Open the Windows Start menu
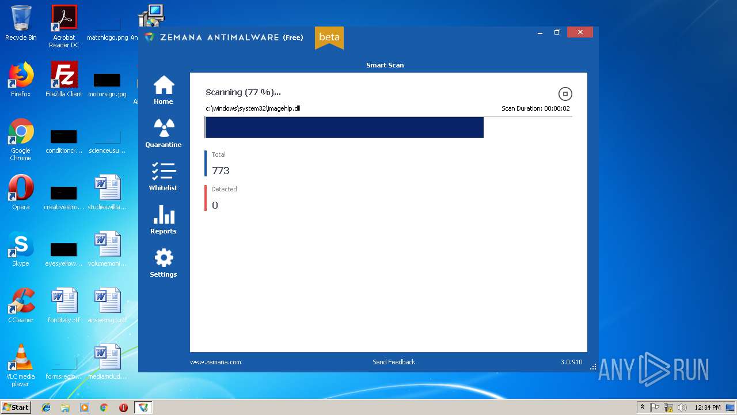Screen dimensions: 737x415 [x=16, y=407]
